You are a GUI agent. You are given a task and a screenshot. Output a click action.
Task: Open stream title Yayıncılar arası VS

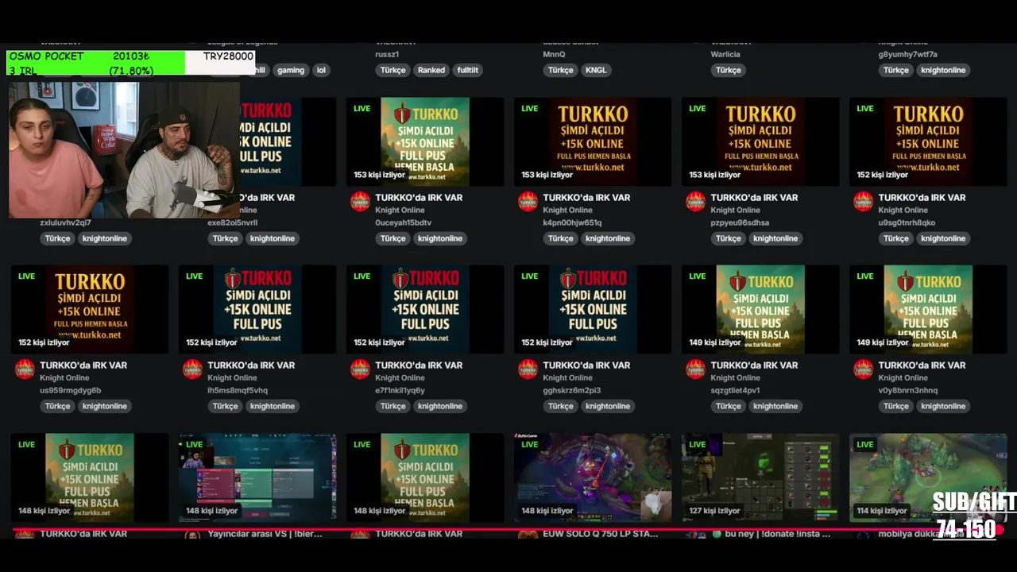click(265, 534)
